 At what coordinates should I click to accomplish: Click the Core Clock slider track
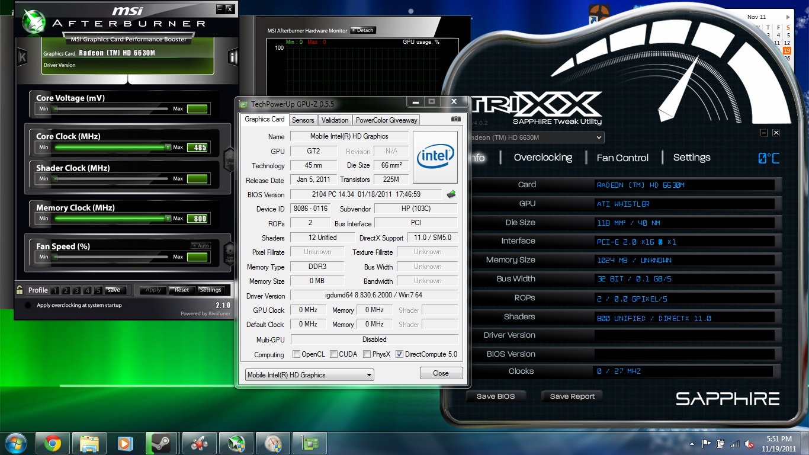tap(111, 147)
